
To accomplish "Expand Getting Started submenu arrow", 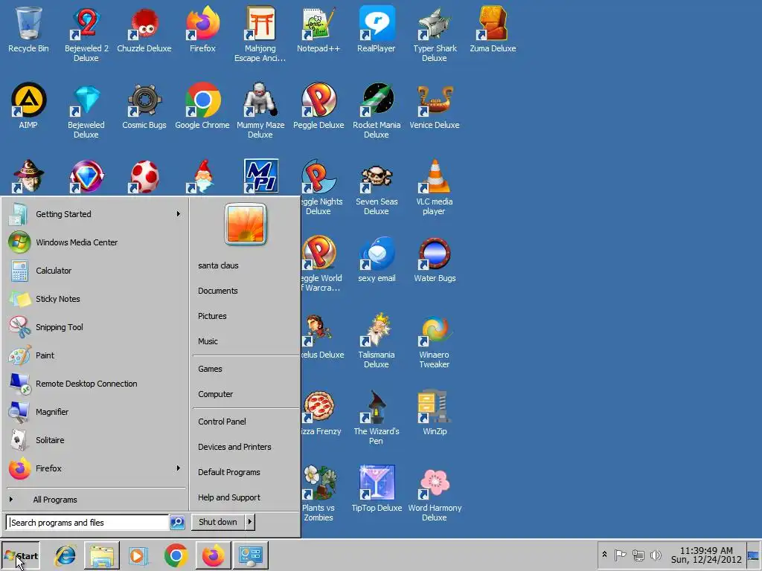I will coord(179,213).
